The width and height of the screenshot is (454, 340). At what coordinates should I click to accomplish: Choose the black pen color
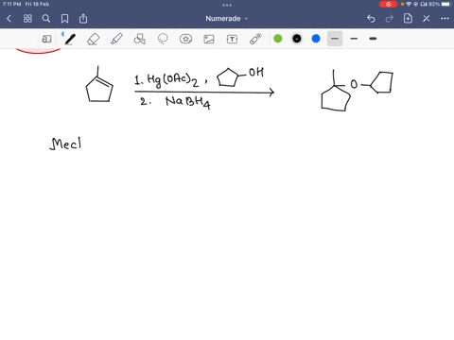point(297,39)
